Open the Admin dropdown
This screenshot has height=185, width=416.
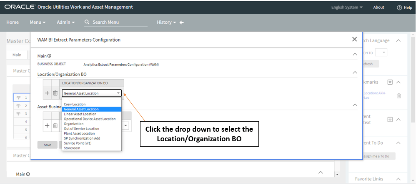click(66, 22)
